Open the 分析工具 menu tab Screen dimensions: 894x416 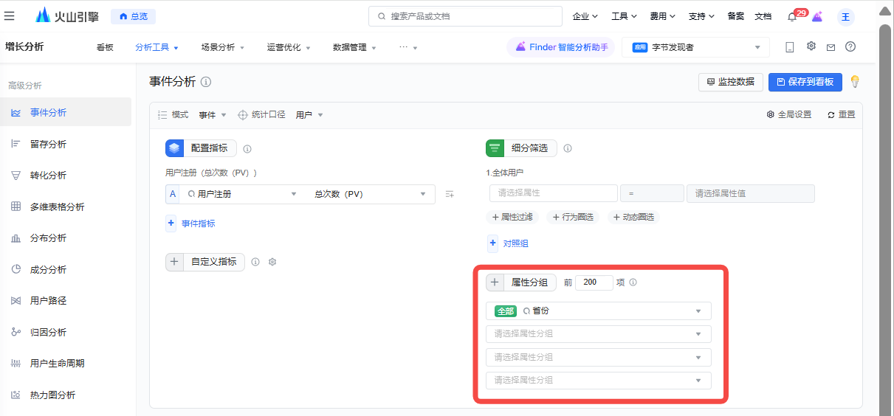(157, 47)
